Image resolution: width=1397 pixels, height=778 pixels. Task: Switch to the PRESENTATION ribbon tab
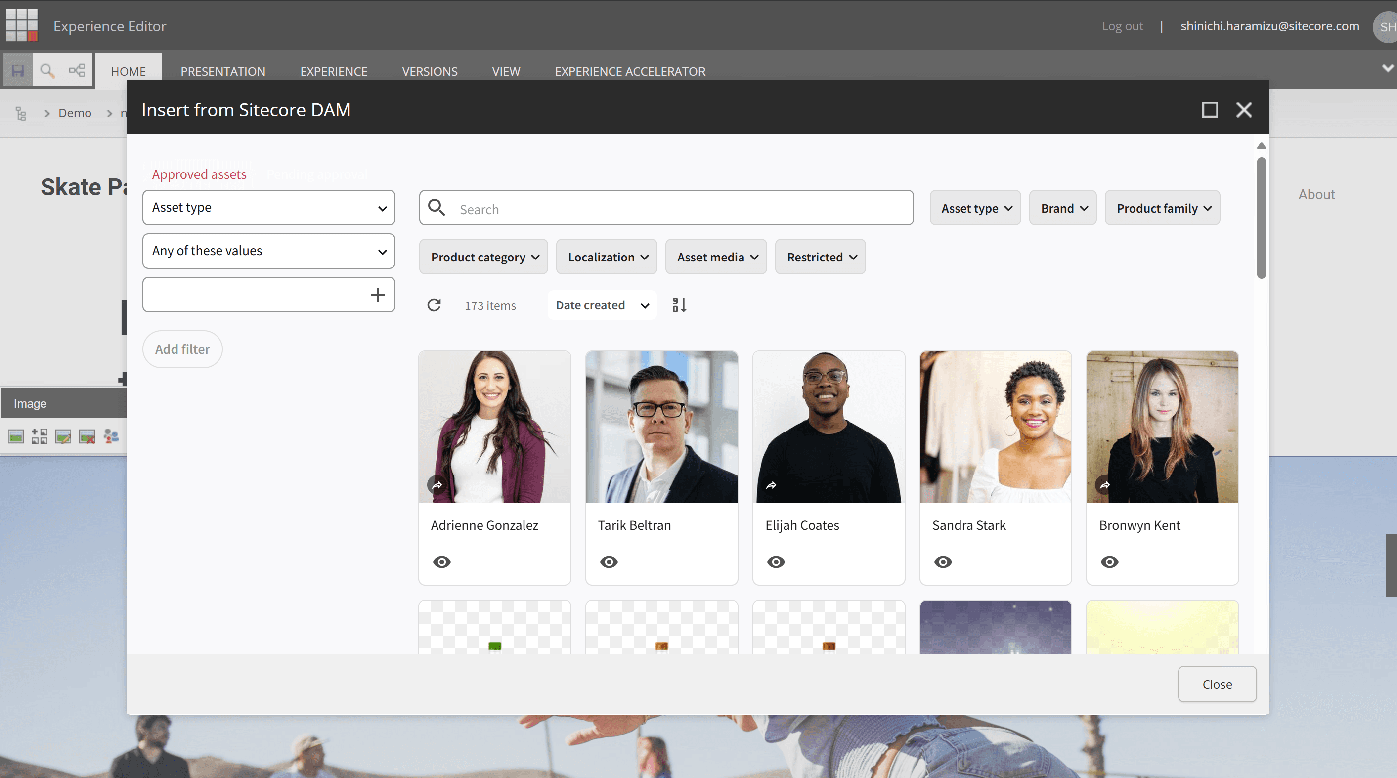(223, 71)
